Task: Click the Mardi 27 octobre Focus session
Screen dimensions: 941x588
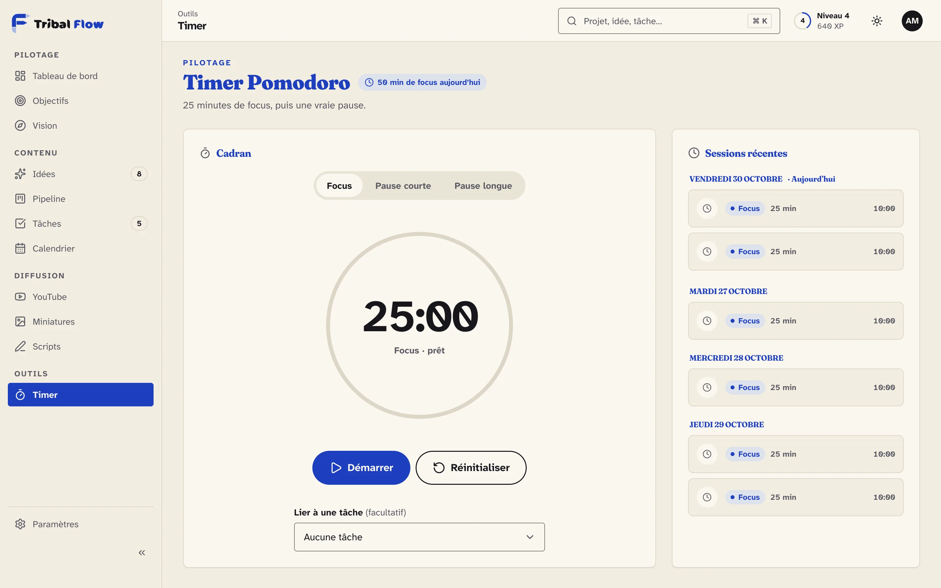Action: (796, 321)
